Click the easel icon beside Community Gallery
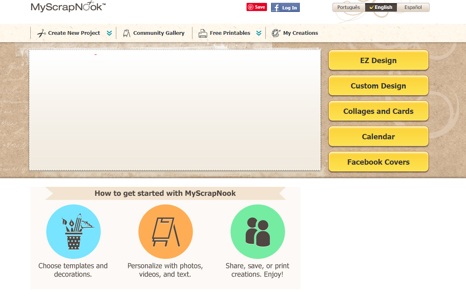The image size is (466, 297). pyautogui.click(x=127, y=33)
